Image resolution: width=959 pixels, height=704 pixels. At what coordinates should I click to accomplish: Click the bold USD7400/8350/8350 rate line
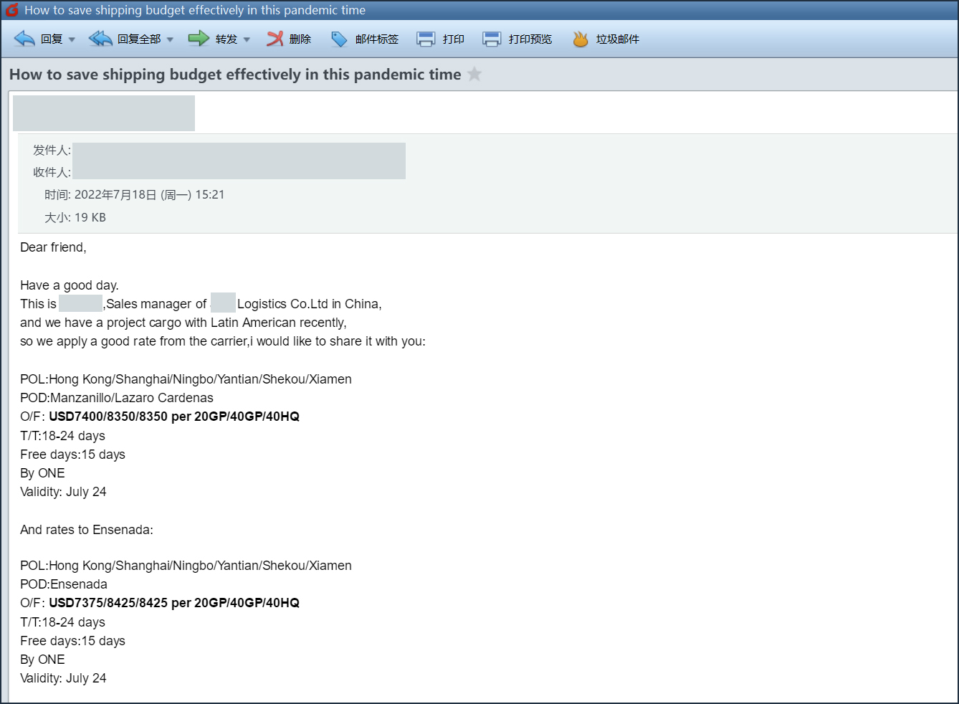pos(174,417)
